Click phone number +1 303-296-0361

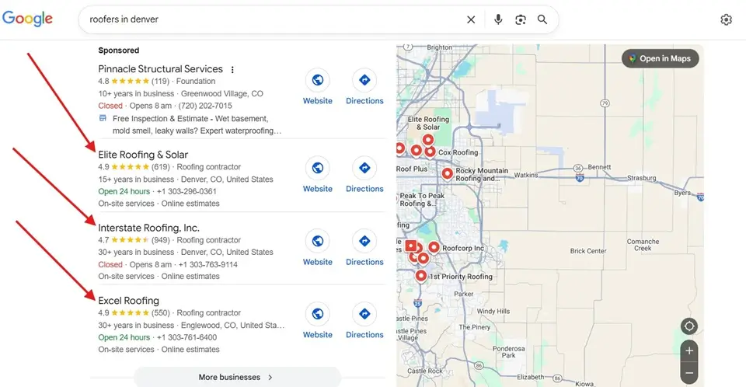coord(186,191)
